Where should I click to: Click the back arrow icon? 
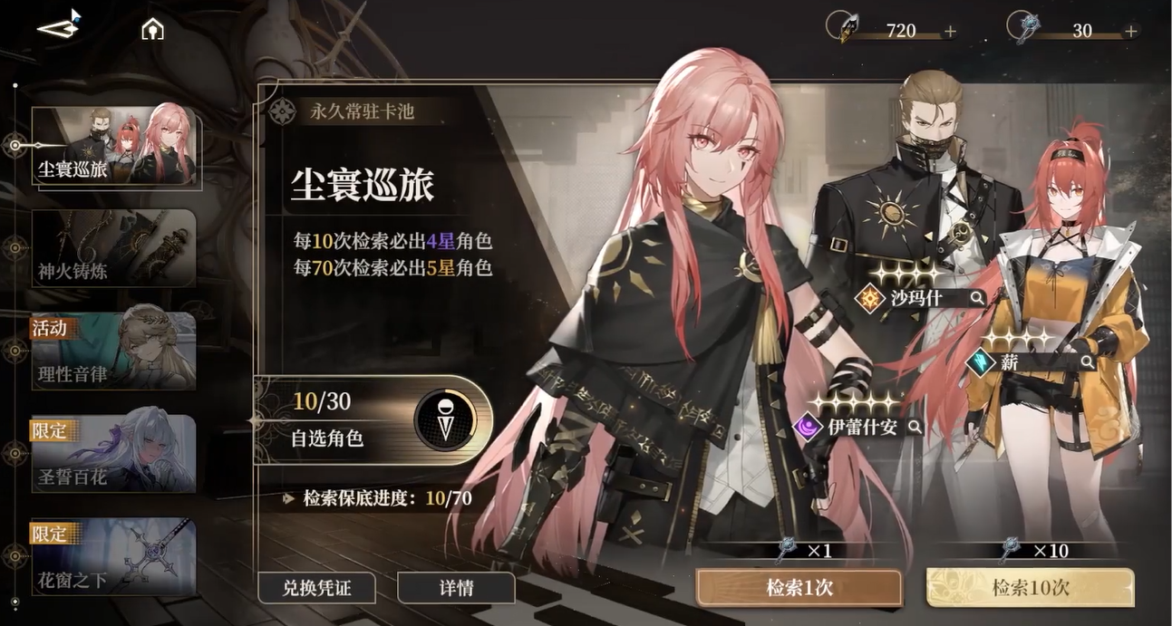pyautogui.click(x=58, y=26)
